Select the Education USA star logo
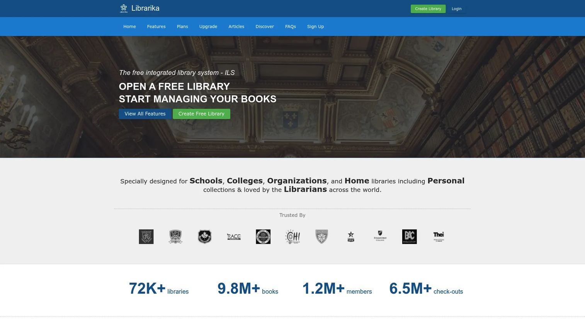This screenshot has width=585, height=329. tap(351, 237)
